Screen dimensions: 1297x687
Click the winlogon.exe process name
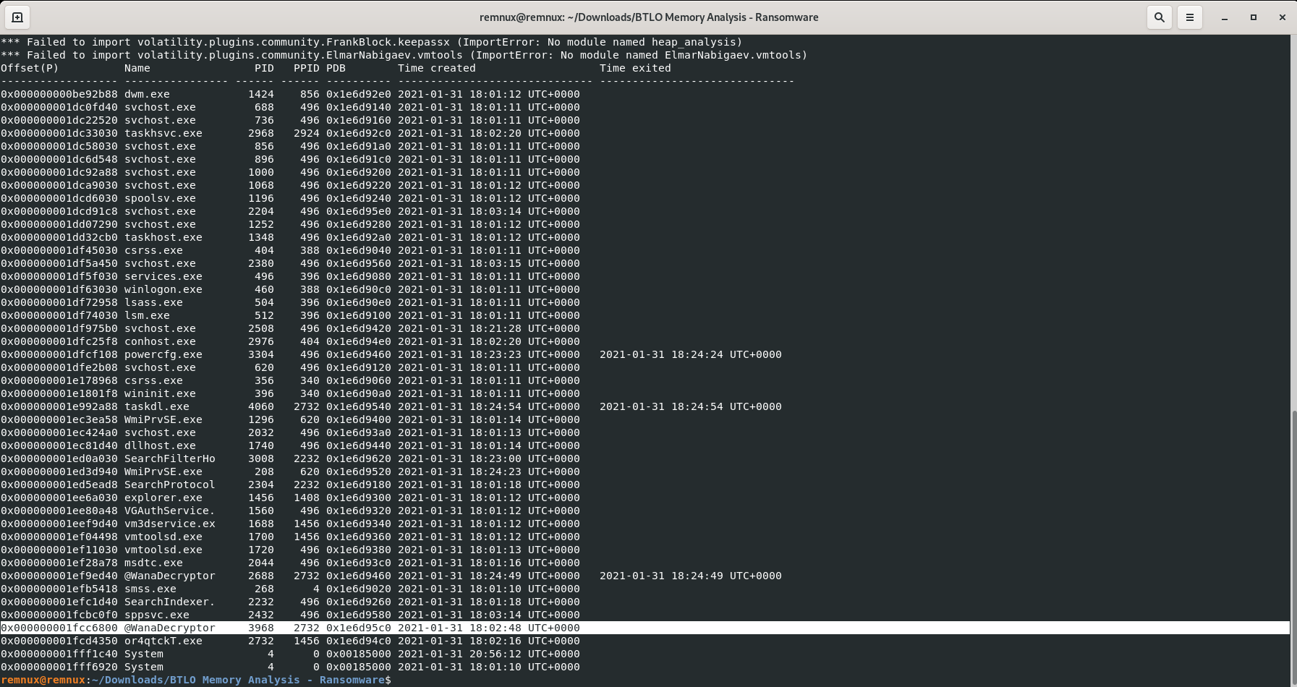point(163,289)
